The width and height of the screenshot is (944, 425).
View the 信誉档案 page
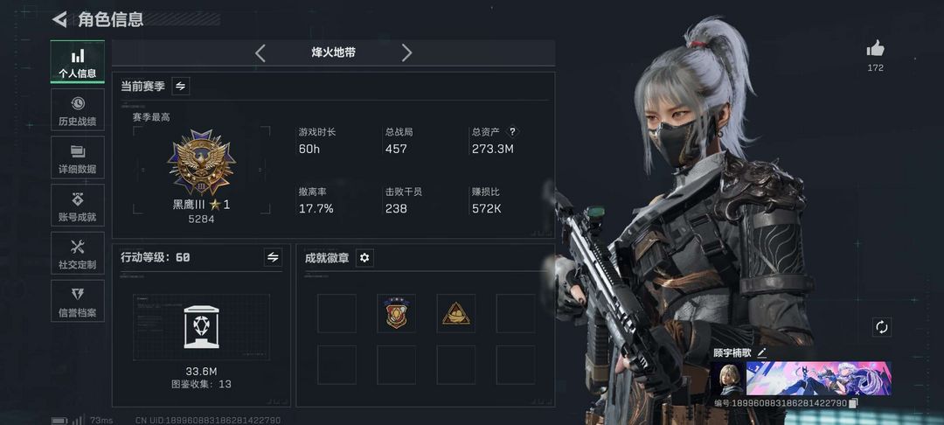(78, 301)
